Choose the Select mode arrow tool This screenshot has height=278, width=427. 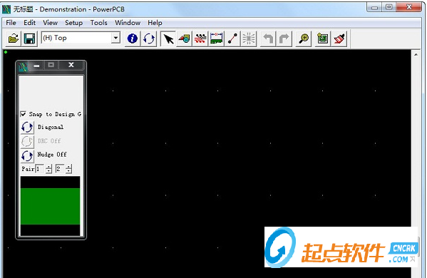[168, 38]
